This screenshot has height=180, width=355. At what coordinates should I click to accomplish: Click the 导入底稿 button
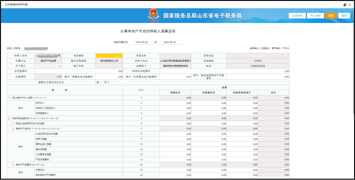[x=315, y=16]
